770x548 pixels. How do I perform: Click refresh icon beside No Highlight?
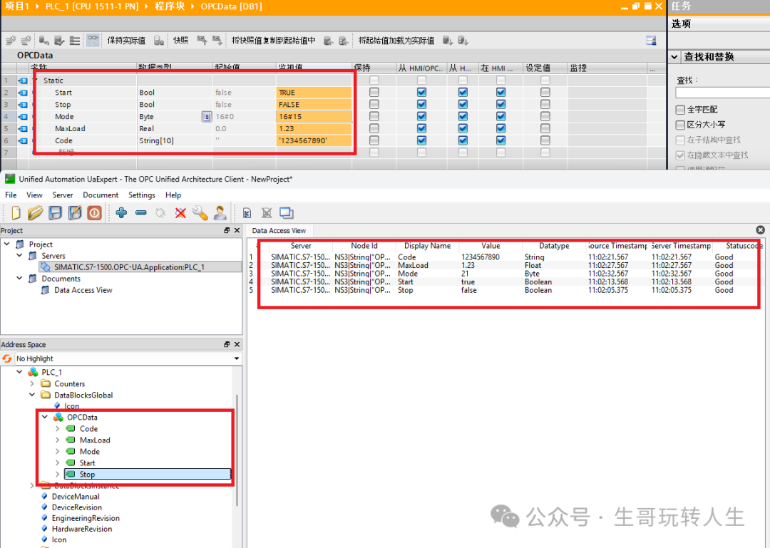[x=7, y=358]
